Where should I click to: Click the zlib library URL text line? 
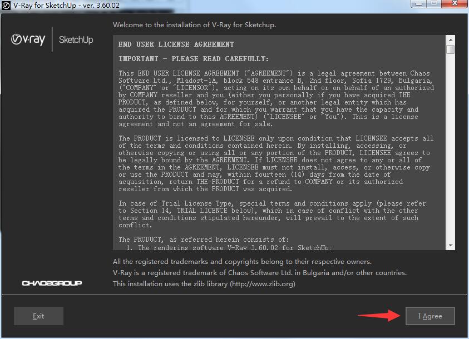click(x=204, y=284)
